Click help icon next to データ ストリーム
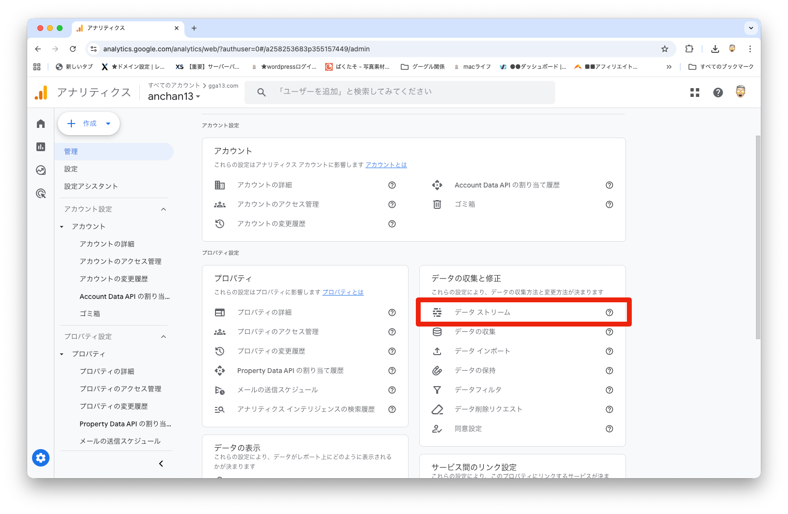 [x=609, y=312]
